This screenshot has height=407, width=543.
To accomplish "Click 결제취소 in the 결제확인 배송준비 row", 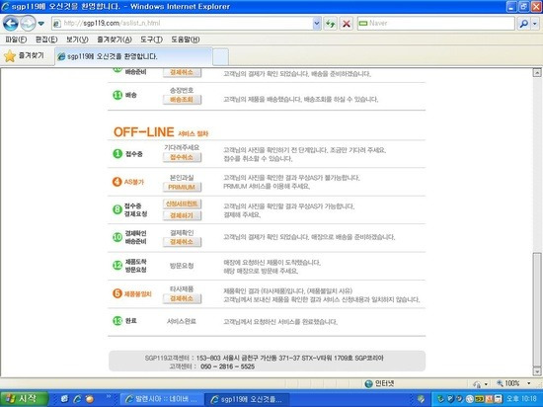I will coord(182,242).
